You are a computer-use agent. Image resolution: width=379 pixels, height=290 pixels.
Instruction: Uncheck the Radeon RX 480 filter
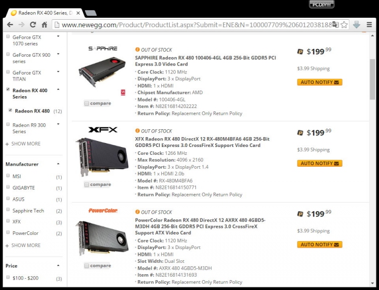pyautogui.click(x=10, y=110)
